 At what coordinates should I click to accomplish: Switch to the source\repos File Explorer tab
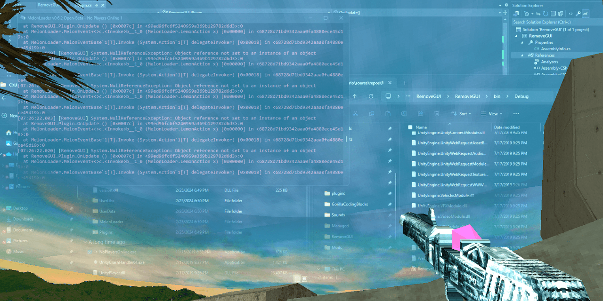(x=365, y=82)
